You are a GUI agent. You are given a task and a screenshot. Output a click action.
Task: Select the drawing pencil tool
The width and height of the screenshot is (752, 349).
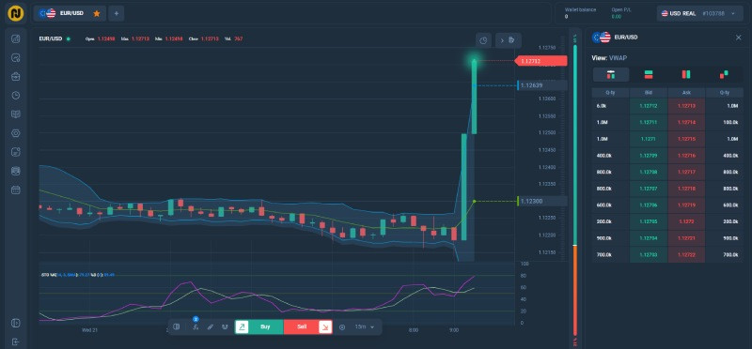pyautogui.click(x=210, y=327)
